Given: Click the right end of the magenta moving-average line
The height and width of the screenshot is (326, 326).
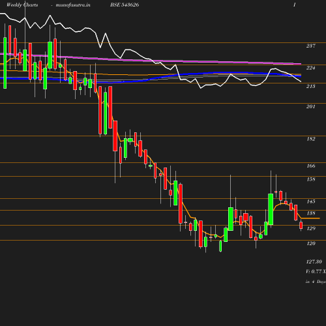Looking at the screenshot, I should click(301, 64).
